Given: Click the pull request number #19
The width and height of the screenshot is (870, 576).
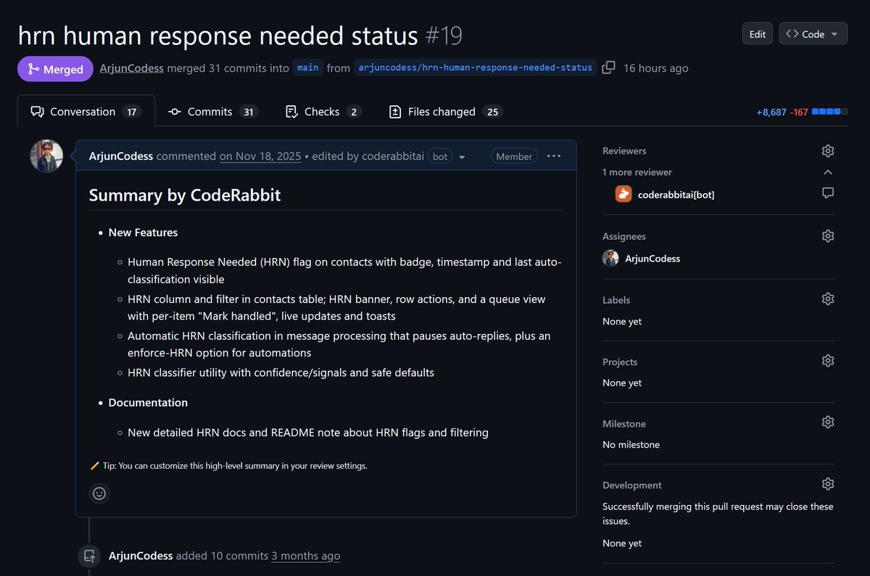Looking at the screenshot, I should 444,36.
